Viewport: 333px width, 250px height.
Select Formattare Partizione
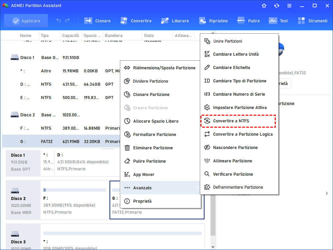161,135
